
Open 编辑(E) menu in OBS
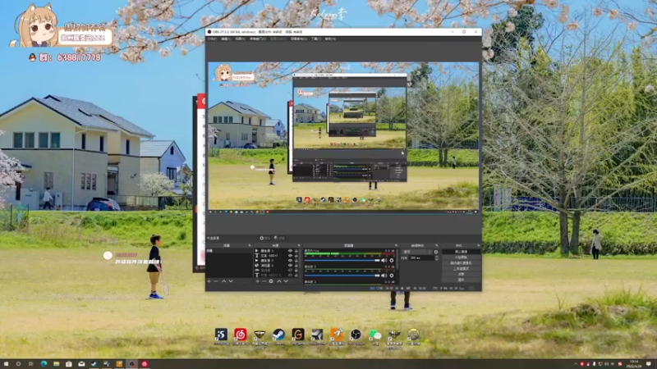pos(226,39)
